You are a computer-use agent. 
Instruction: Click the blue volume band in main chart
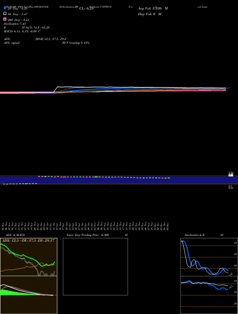pyautogui.click(x=119, y=180)
